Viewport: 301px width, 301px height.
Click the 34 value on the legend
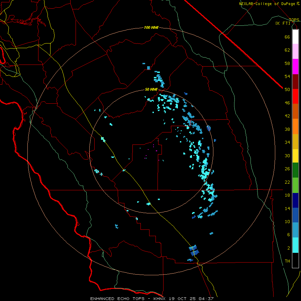(x=287, y=142)
